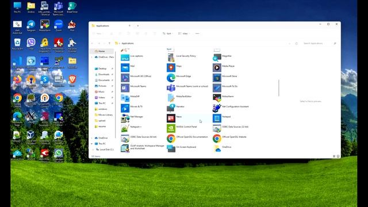Click the file list vertical scrollbar thumb
This screenshot has width=368, height=207.
(x=279, y=88)
